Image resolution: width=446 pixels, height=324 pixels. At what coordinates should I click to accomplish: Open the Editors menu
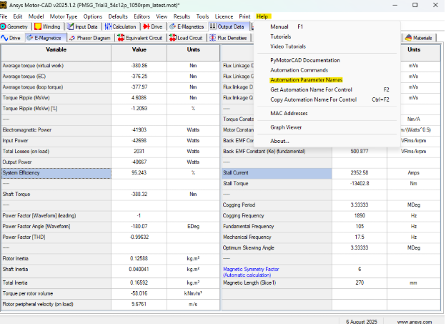click(x=142, y=16)
